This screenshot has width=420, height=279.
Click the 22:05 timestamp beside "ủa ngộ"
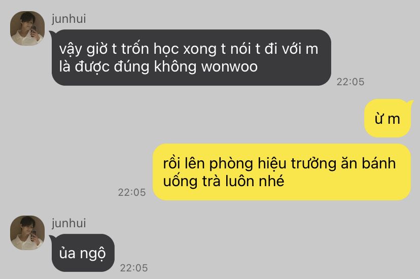click(134, 268)
